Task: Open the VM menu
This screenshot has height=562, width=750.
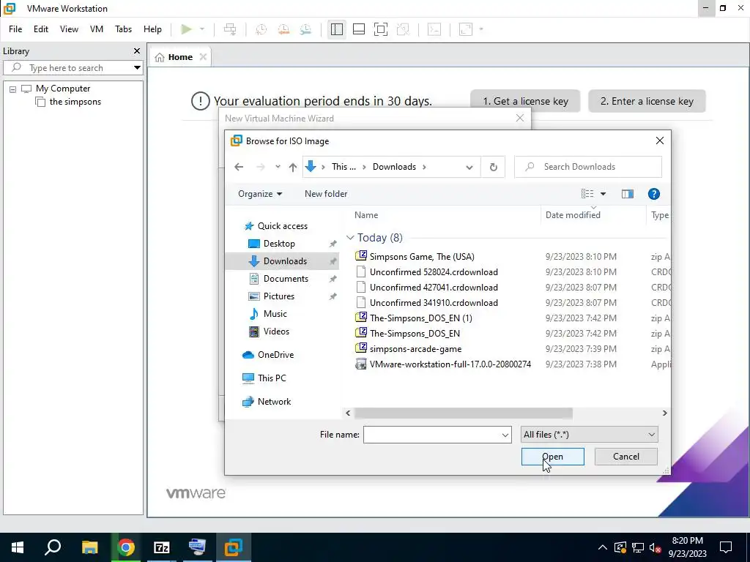Action: [x=97, y=29]
